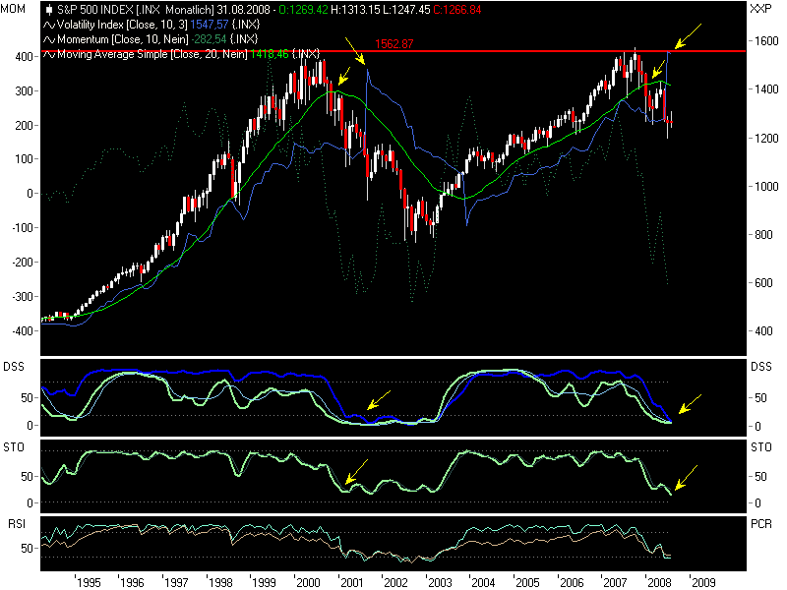
Task: Click the MOM axis label
Action: [x=13, y=9]
